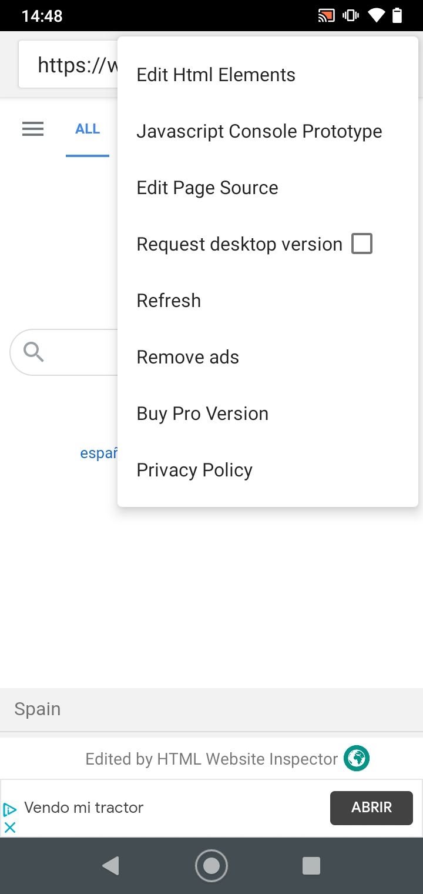Screen dimensions: 423x894
Task: Select Edit Html Elements menu item
Action: (268, 75)
